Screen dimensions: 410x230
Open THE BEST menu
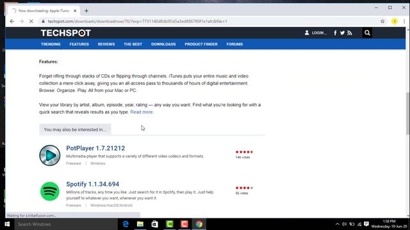click(x=133, y=44)
